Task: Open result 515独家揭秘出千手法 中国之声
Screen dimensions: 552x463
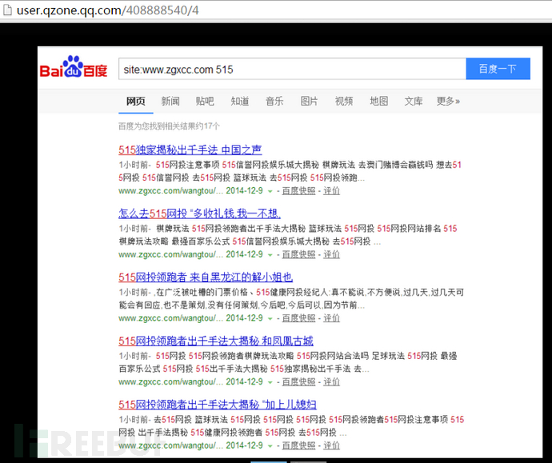Action: [x=190, y=150]
